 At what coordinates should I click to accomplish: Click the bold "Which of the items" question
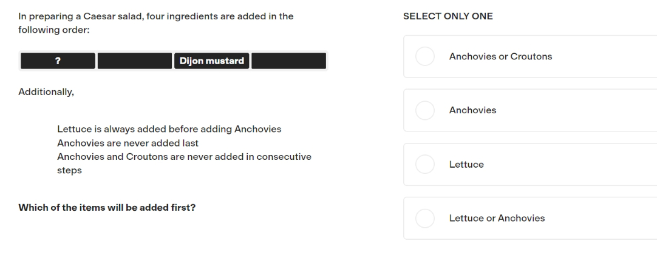tap(107, 208)
